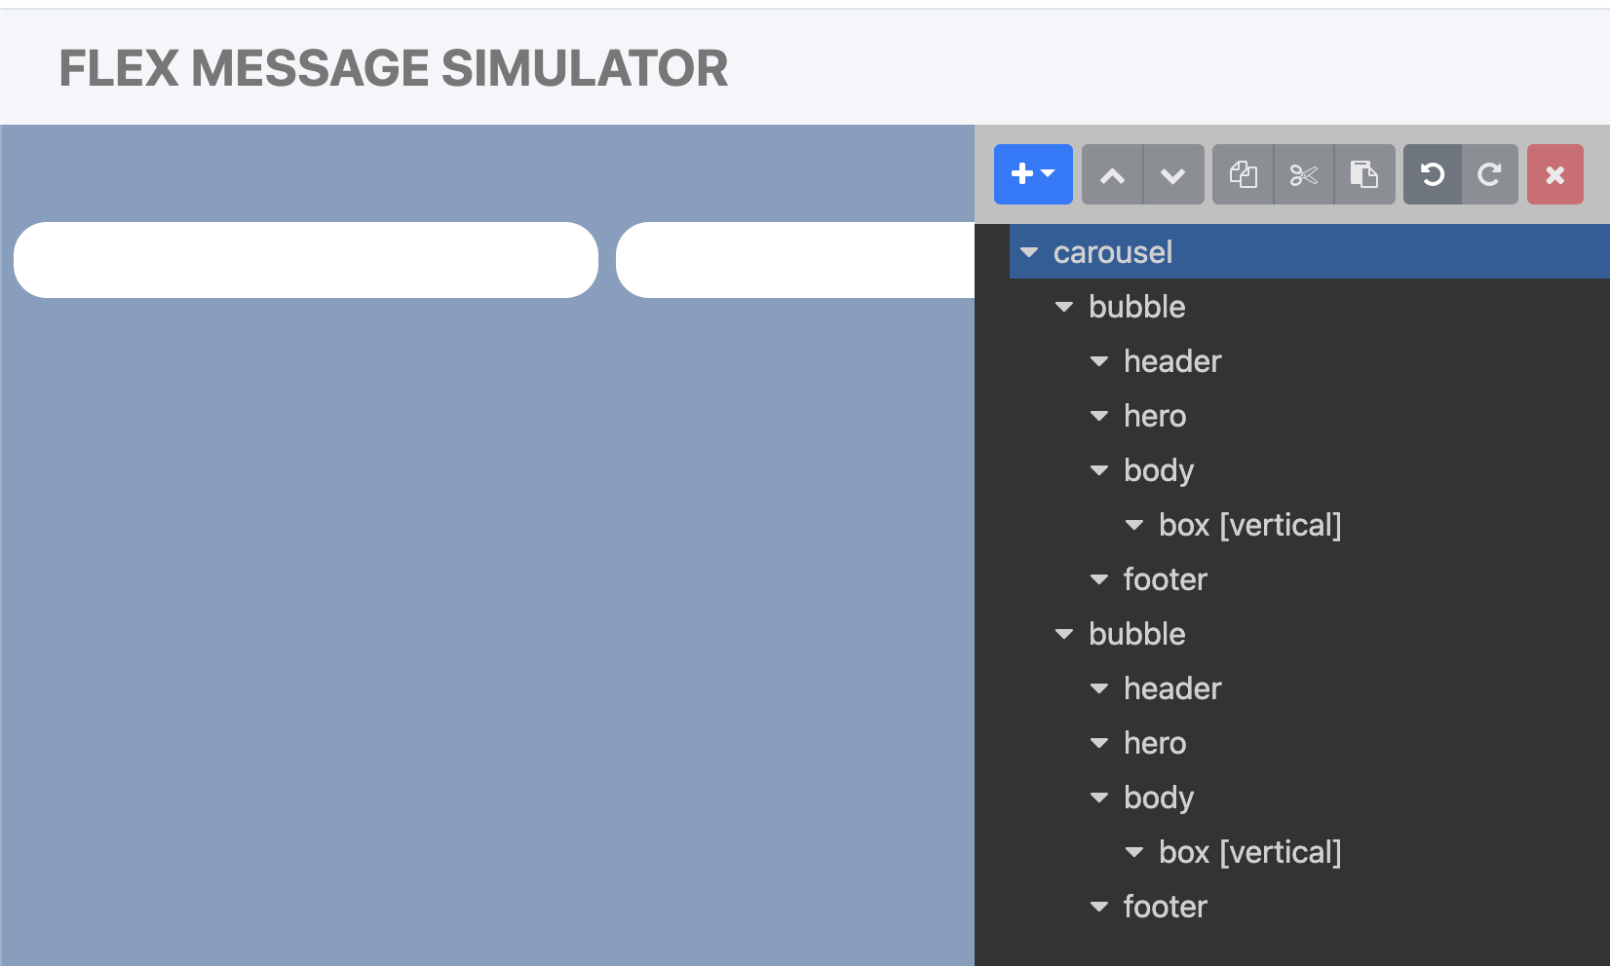Paste component using clipboard icon
Image resolution: width=1610 pixels, height=966 pixels.
[1364, 174]
